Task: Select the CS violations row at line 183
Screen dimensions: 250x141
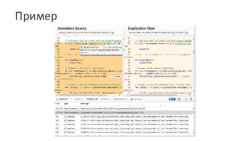Action: pos(124,120)
